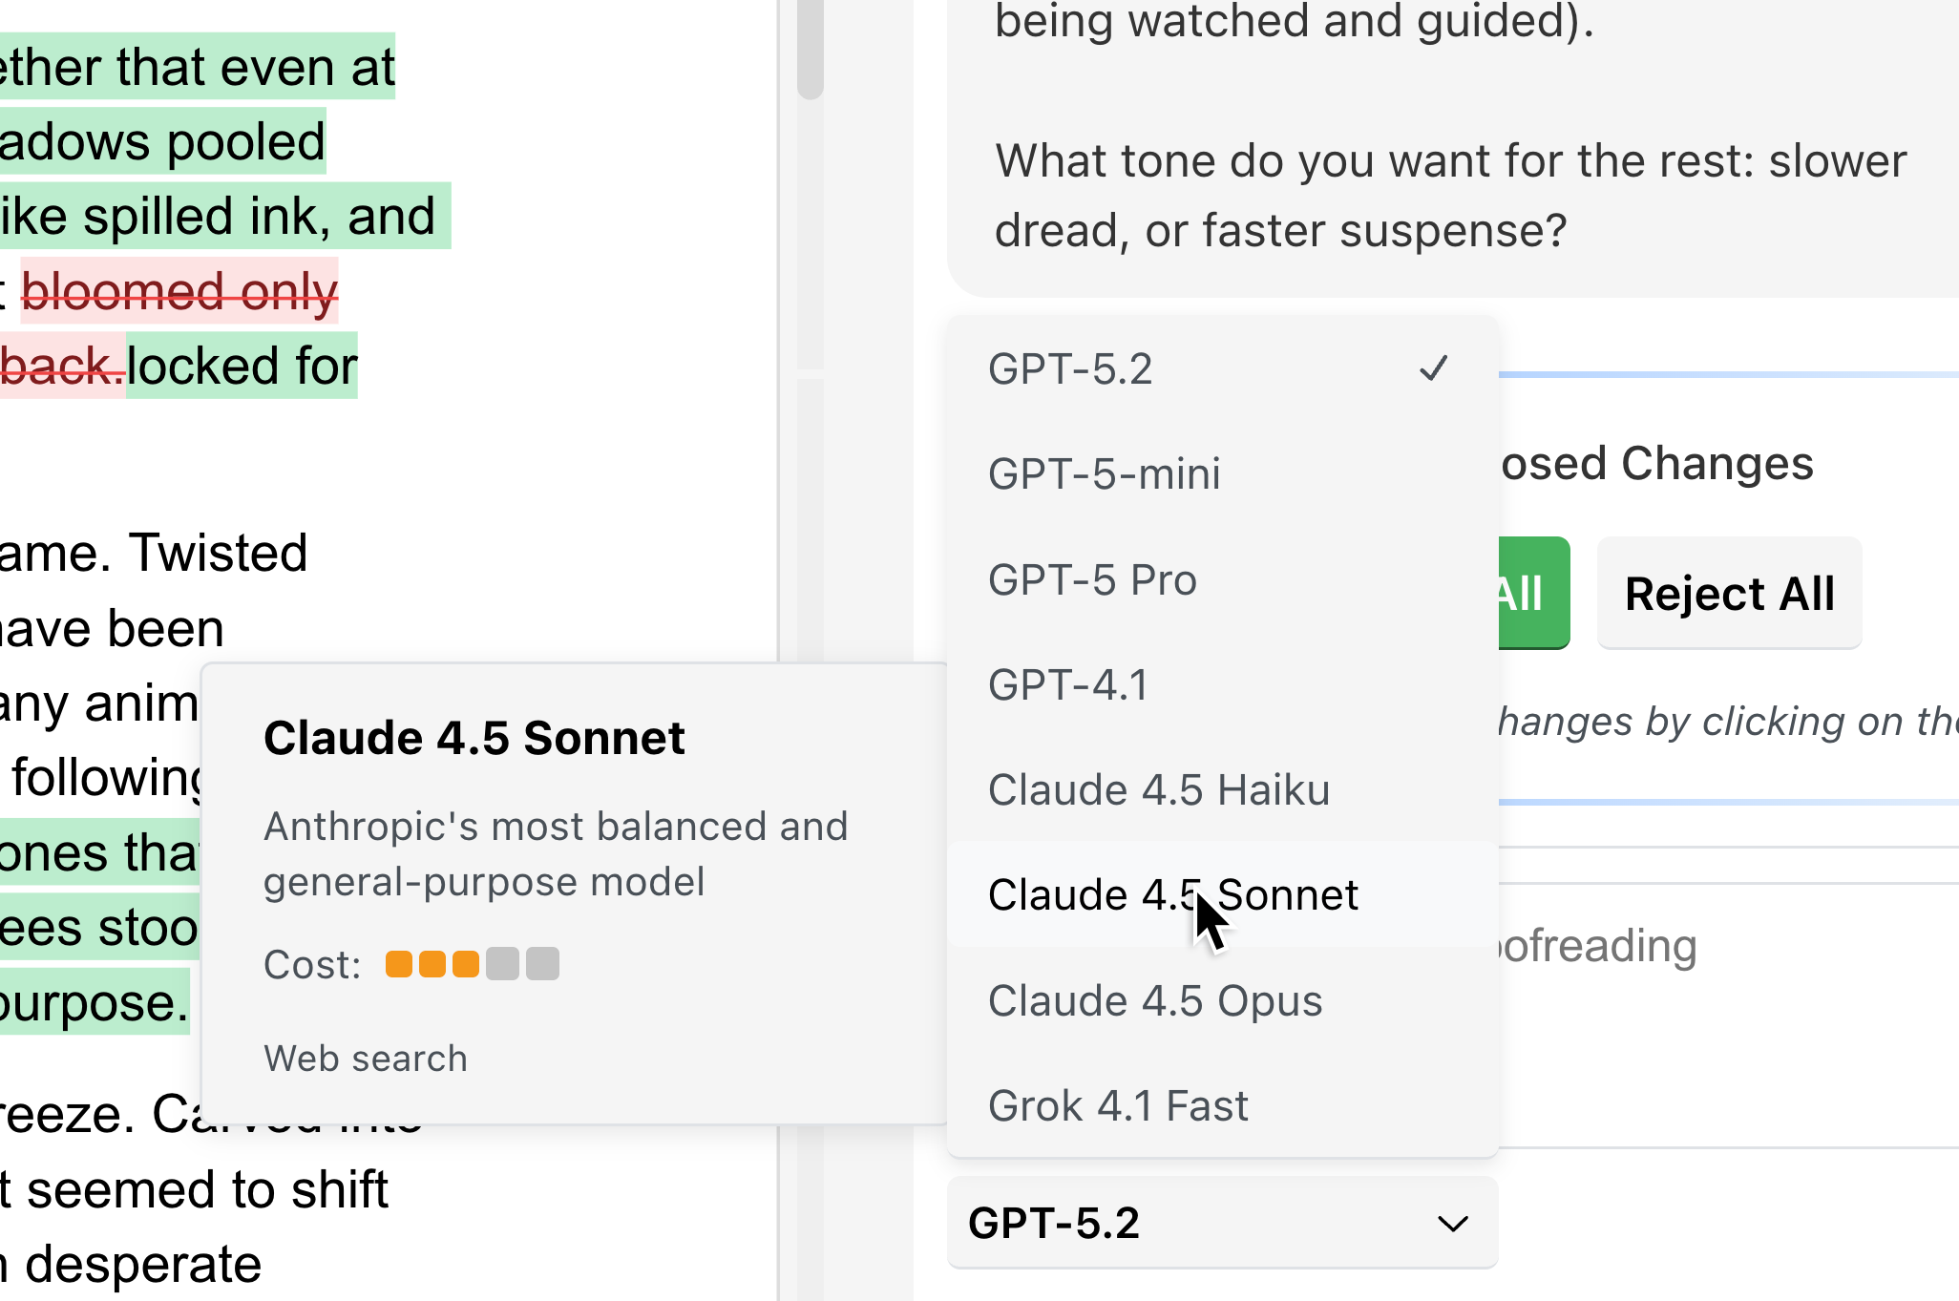Click the inserted text "locked for"

click(242, 366)
